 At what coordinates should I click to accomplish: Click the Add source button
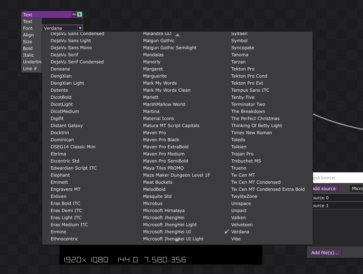tap(325, 188)
